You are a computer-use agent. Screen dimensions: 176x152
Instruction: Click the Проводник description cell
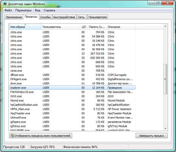click(115, 88)
